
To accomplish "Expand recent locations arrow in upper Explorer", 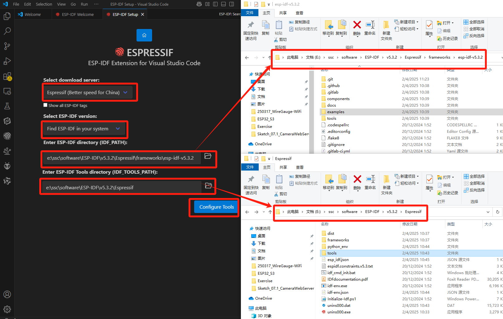I will pos(264,57).
